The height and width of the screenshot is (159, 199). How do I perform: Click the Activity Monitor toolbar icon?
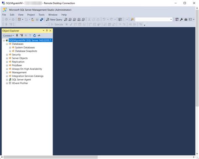tap(120, 19)
